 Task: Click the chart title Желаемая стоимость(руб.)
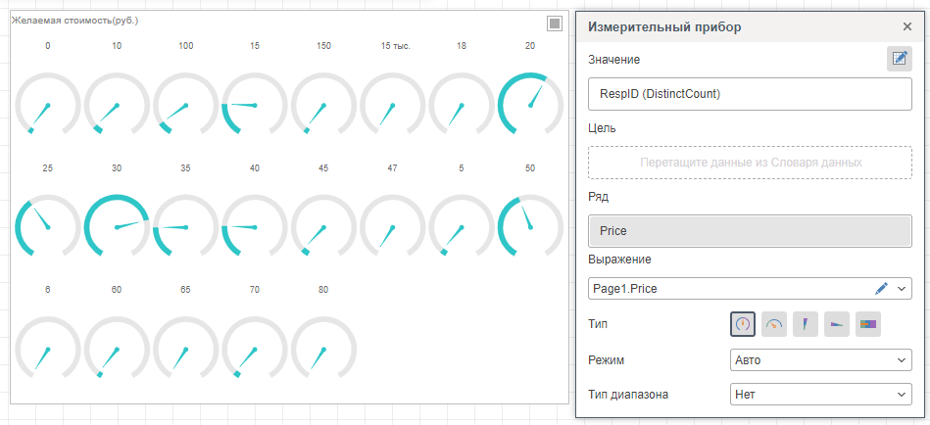(x=74, y=21)
